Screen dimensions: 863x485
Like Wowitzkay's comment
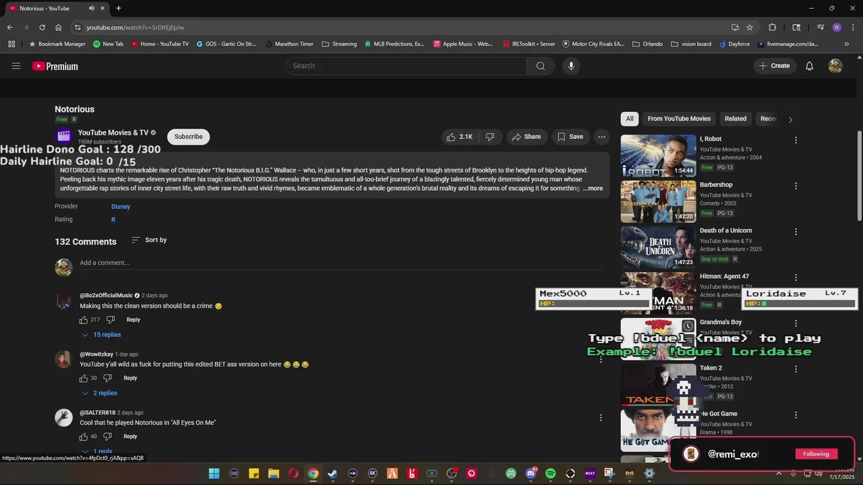click(x=84, y=379)
